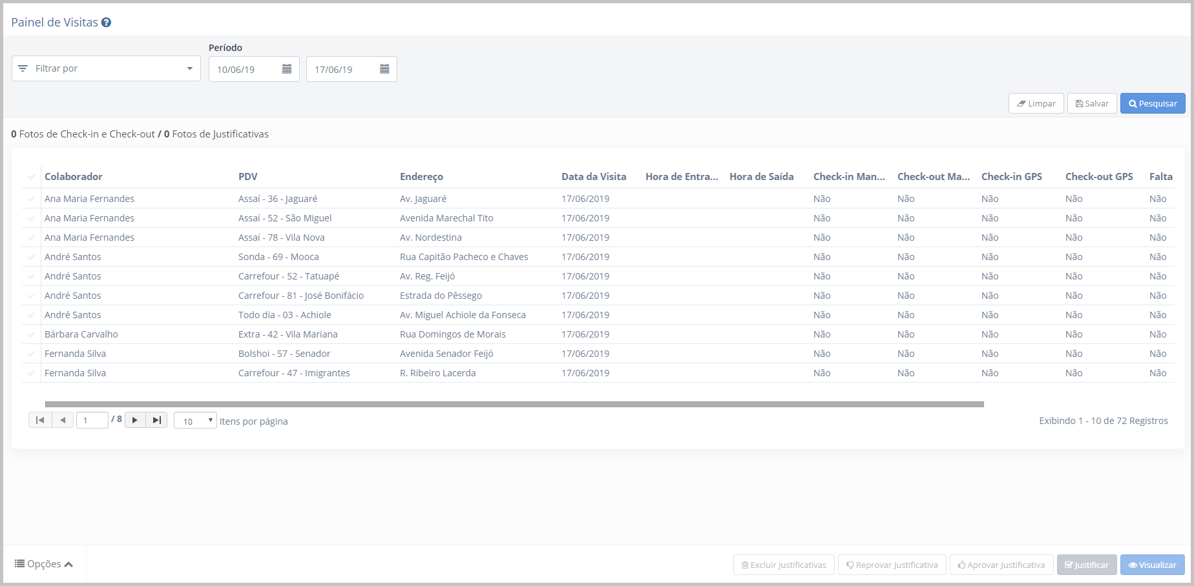Go to the previous results page
The width and height of the screenshot is (1194, 586).
point(63,420)
